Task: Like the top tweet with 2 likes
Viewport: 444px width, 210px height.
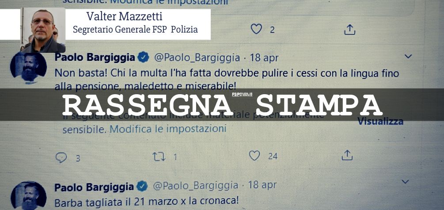Action: click(x=256, y=29)
